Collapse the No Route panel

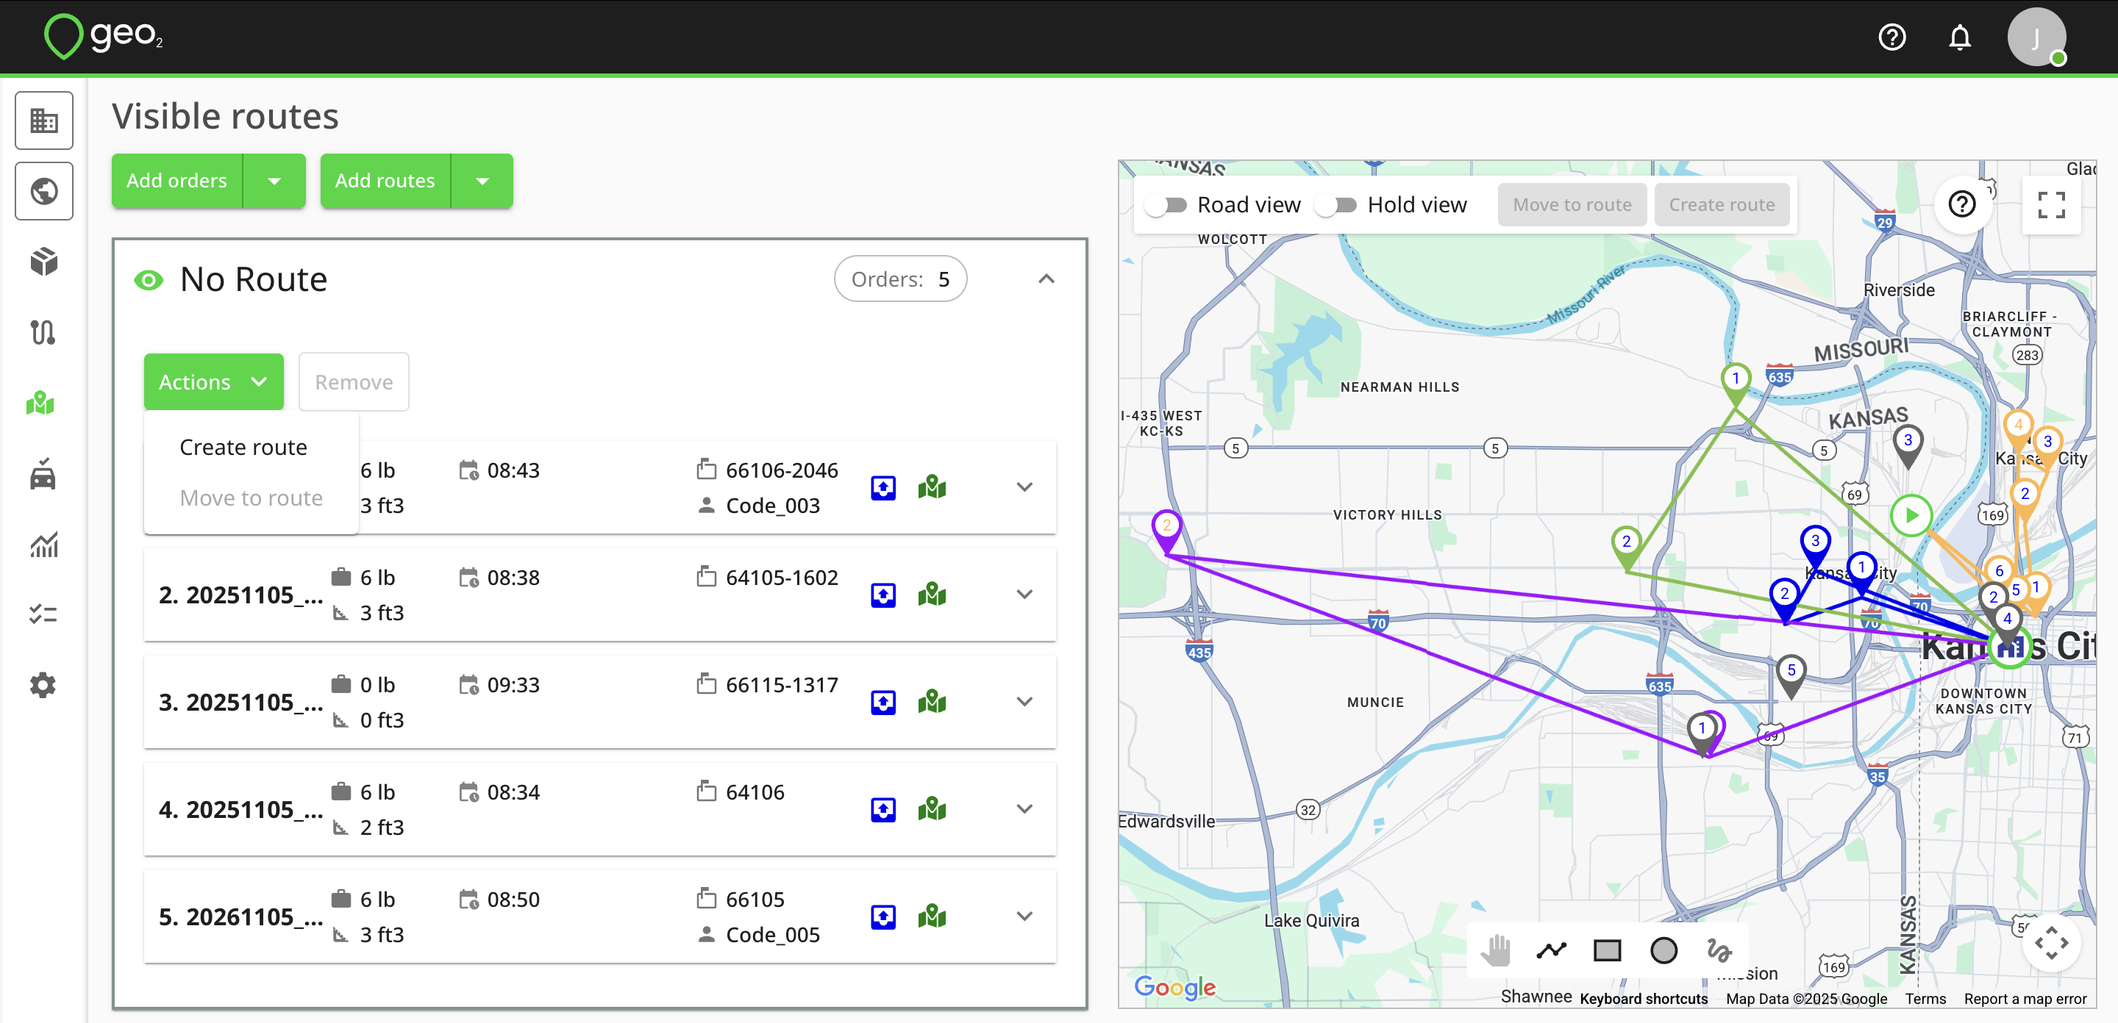coord(1046,279)
